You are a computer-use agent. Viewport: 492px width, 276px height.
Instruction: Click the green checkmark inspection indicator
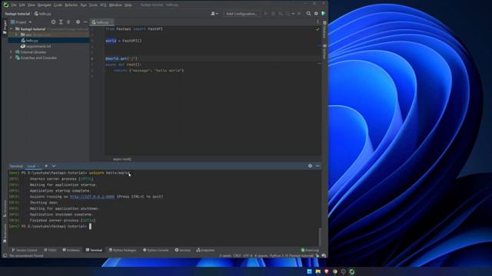pyautogui.click(x=317, y=29)
